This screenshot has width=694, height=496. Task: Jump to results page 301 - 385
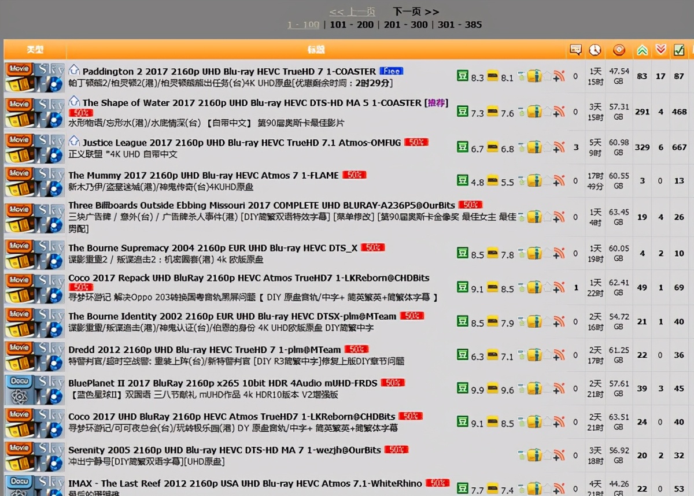coord(460,25)
